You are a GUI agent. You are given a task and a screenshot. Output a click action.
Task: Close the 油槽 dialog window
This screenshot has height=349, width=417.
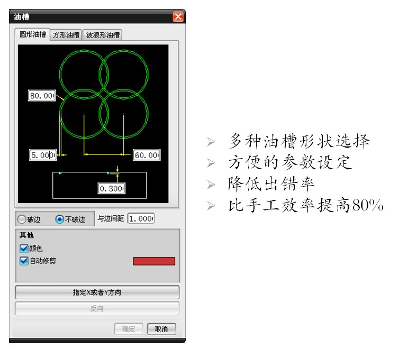[x=178, y=16]
